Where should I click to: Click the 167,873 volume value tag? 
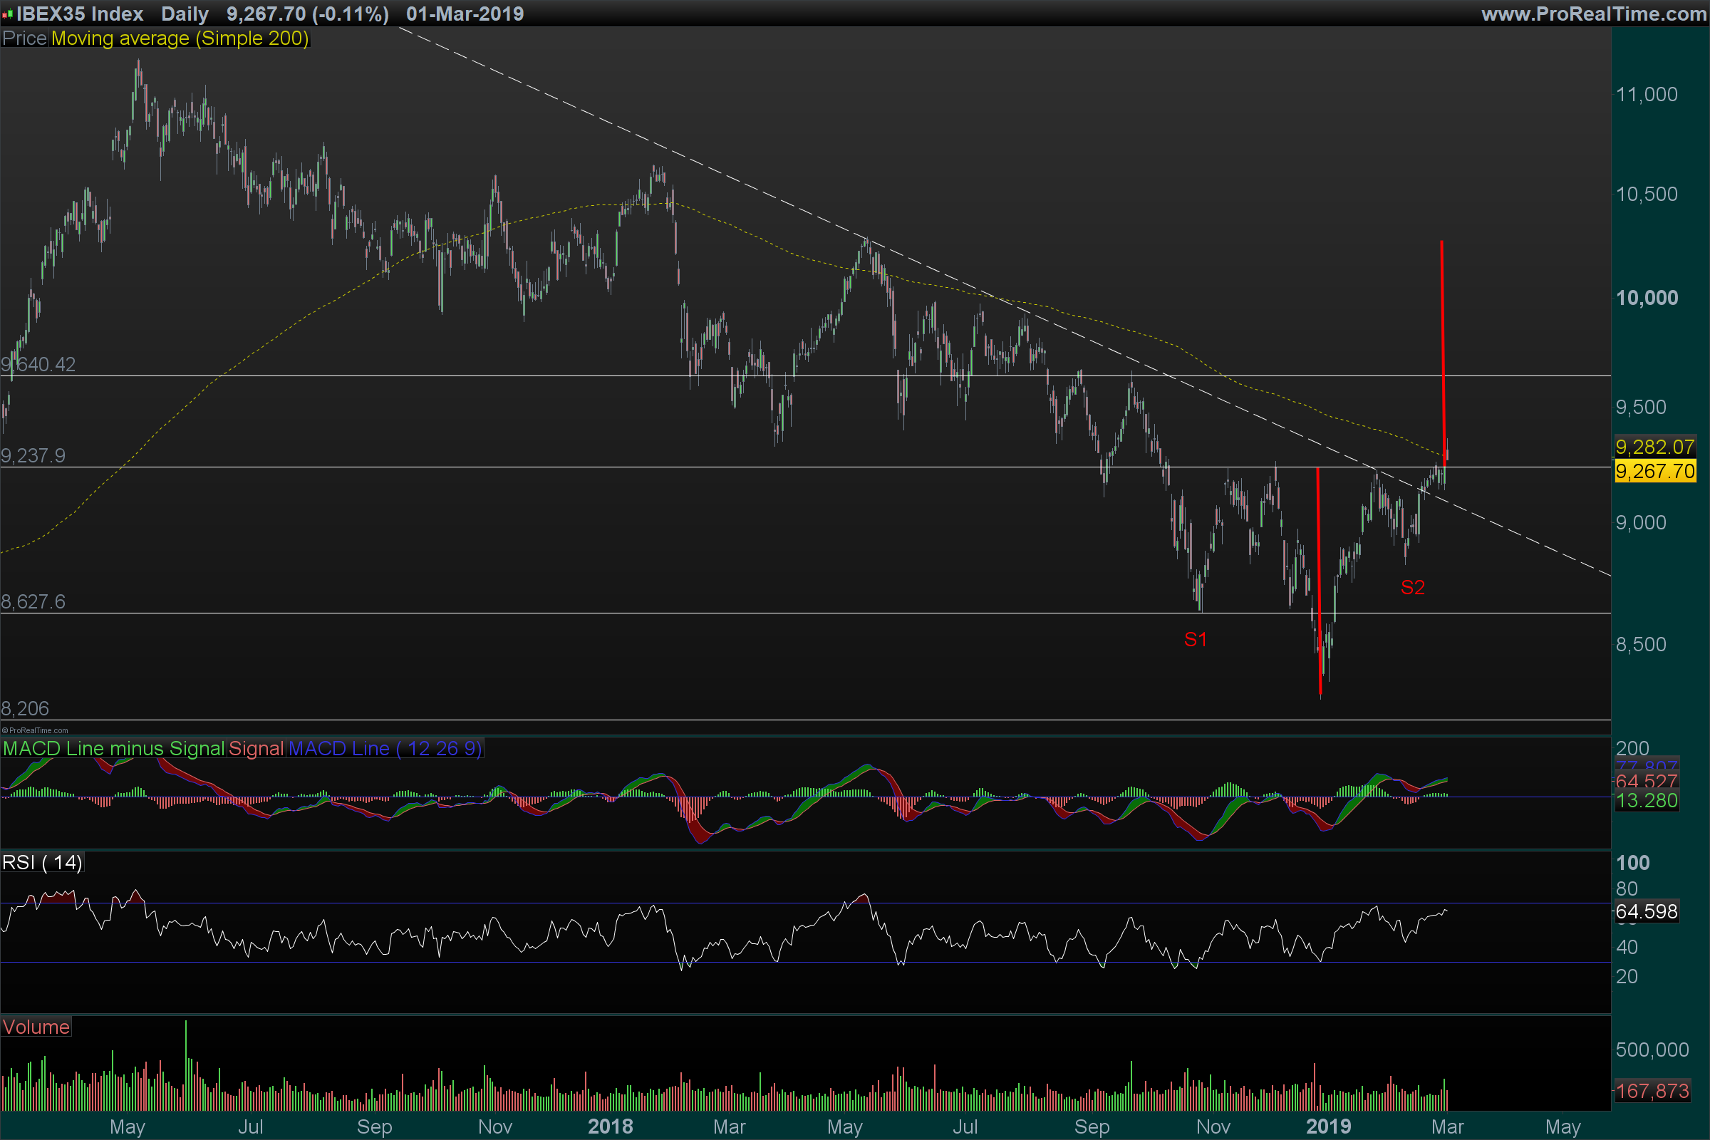click(1652, 1091)
